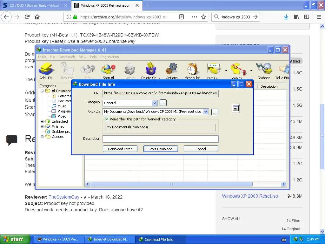The image size is (325, 244).
Task: Click Cancel in Download File Info dialog
Action: pos(201,149)
